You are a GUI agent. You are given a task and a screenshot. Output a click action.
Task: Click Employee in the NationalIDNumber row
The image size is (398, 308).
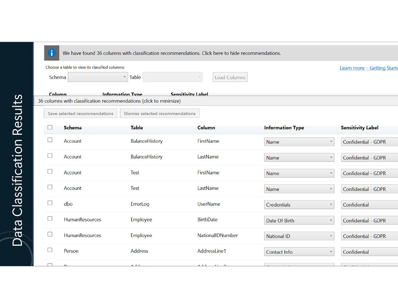click(x=141, y=235)
